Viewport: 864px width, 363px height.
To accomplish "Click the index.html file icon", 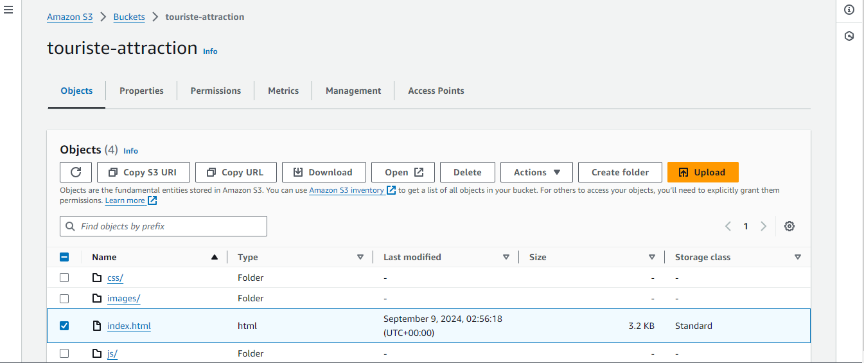I will pos(97,326).
